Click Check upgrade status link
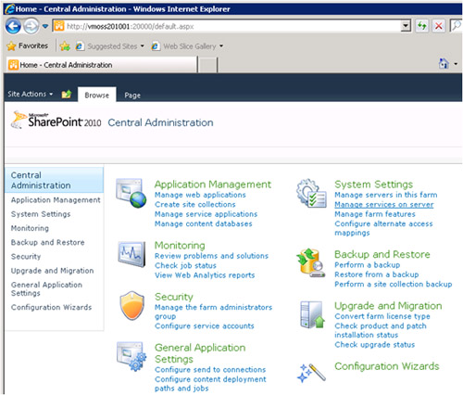Viewport: 463px width, 395px height. [375, 345]
